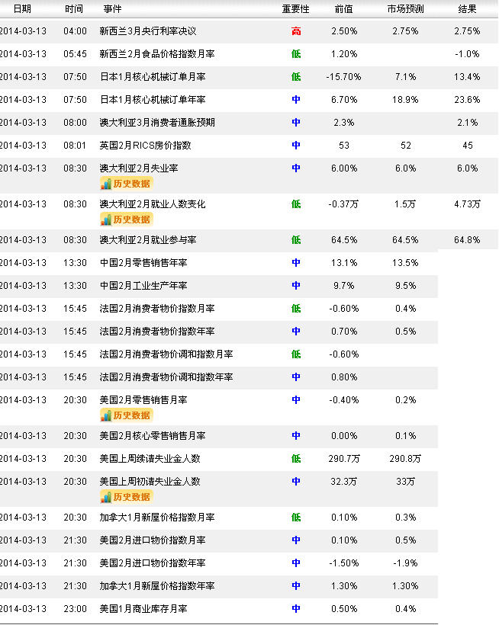
Task: Click the 结果 column header
Action: coord(467,9)
